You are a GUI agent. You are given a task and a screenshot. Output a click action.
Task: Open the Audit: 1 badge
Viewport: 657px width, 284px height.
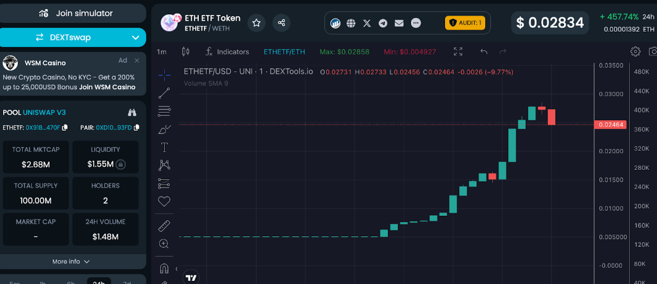tap(465, 23)
